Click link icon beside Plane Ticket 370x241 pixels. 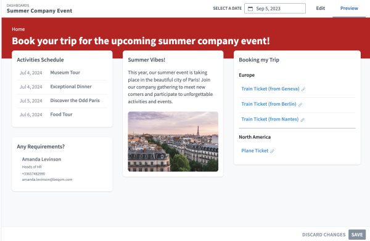(x=272, y=151)
